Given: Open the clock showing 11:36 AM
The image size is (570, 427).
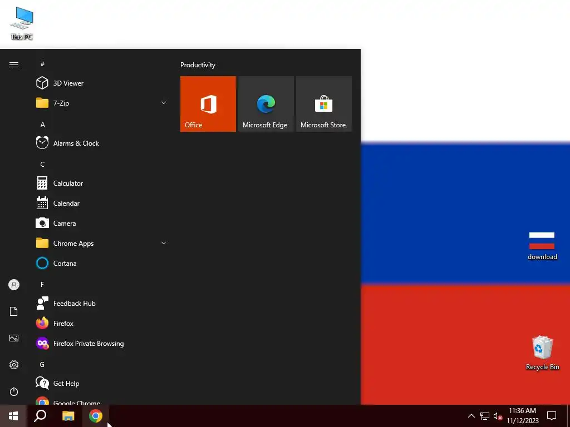Looking at the screenshot, I should pyautogui.click(x=522, y=416).
